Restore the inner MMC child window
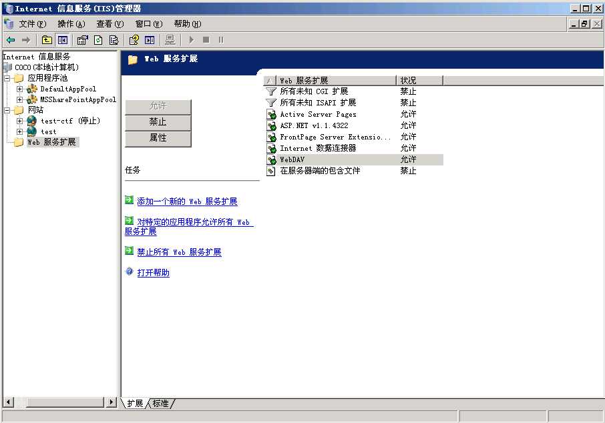Image resolution: width=605 pixels, height=423 pixels. [x=585, y=24]
